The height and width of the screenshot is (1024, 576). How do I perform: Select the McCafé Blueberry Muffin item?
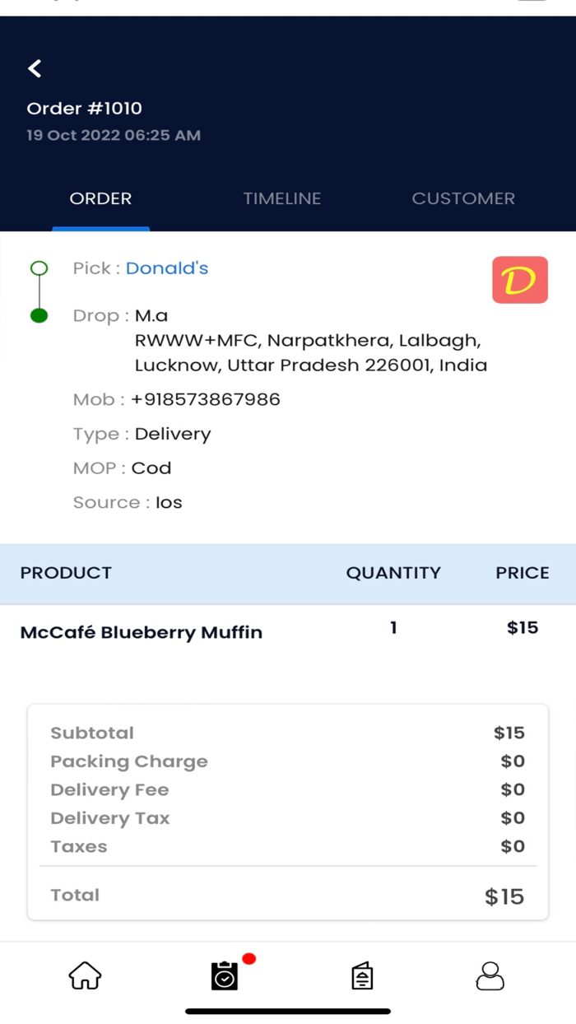click(142, 632)
